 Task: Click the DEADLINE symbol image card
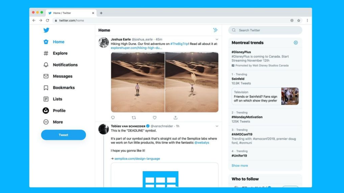click(165, 175)
